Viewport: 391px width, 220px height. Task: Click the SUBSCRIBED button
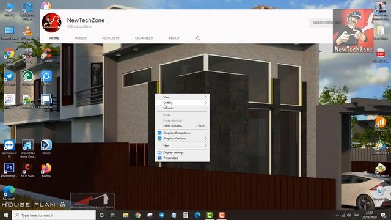(x=321, y=23)
